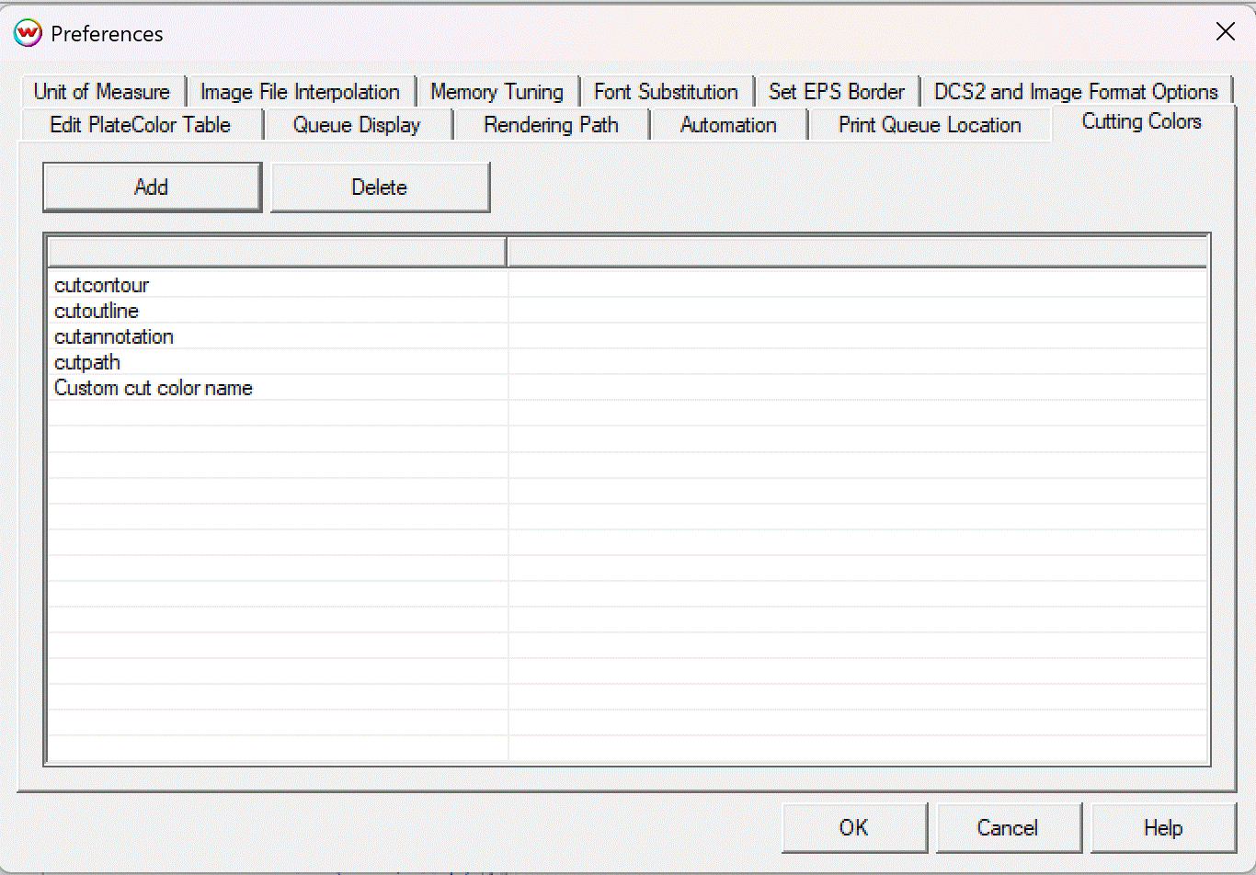Open the Automation tab

pos(728,125)
